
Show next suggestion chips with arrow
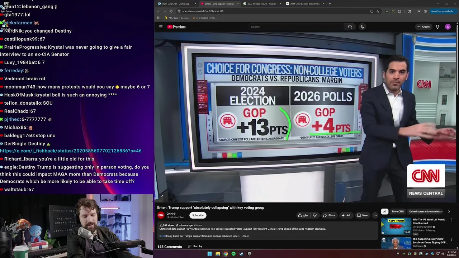click(x=449, y=212)
